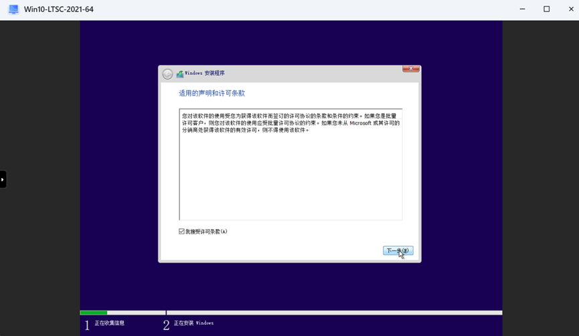The width and height of the screenshot is (579, 336).
Task: Expand the left side panel arrow
Action: 3,179
